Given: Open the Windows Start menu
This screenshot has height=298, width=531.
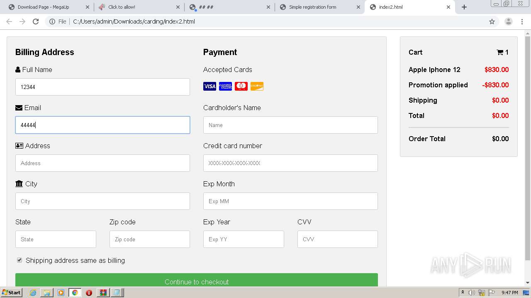Looking at the screenshot, I should (x=11, y=293).
